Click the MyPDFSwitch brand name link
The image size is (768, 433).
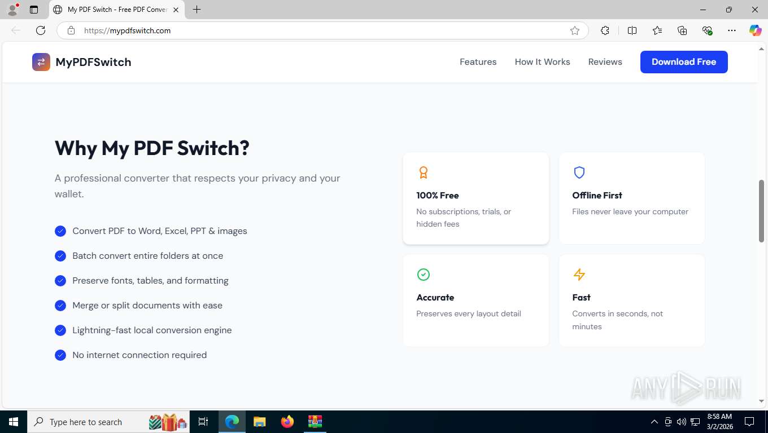pos(93,62)
